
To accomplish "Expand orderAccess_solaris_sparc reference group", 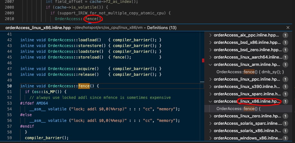I will click(210, 123).
